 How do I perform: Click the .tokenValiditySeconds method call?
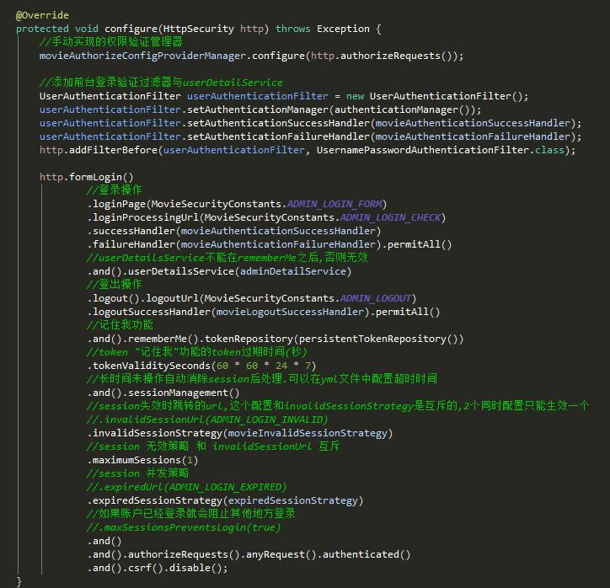point(149,366)
